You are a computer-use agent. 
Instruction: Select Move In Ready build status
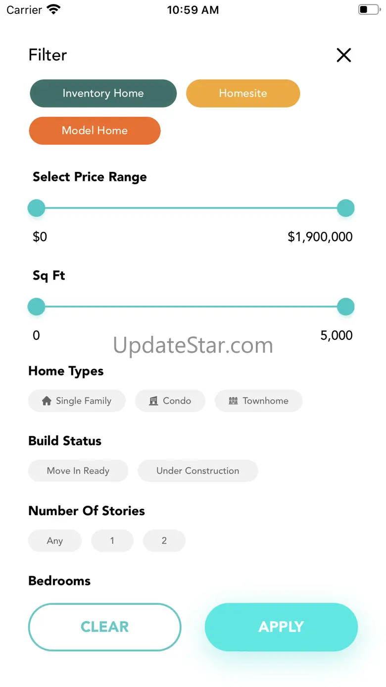point(78,471)
